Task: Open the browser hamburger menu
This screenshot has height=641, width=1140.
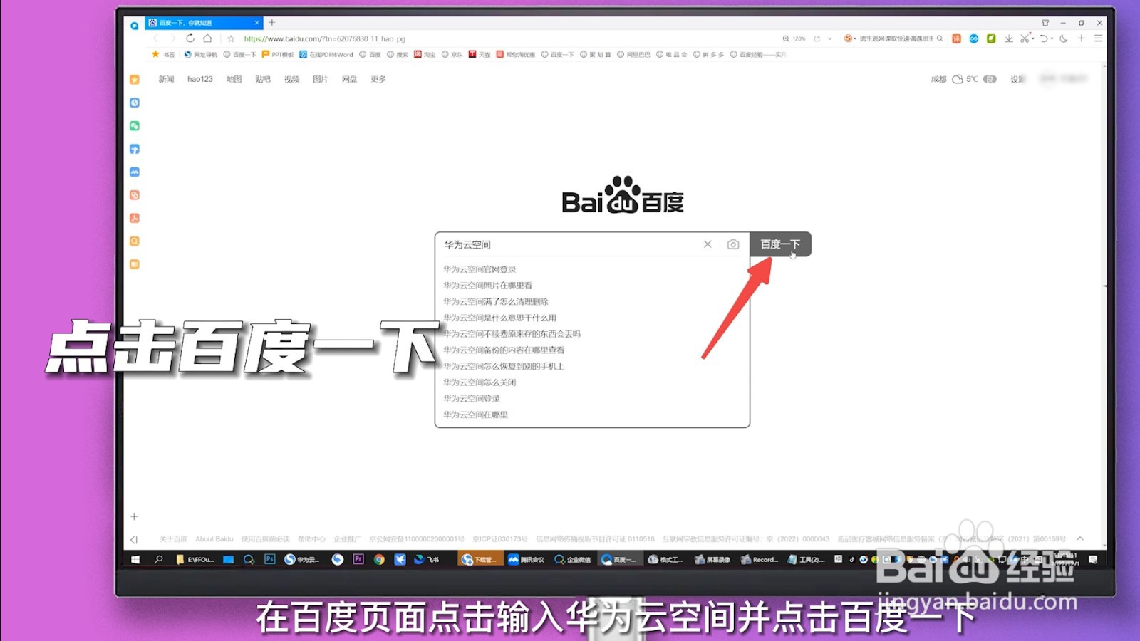Action: coord(1099,38)
